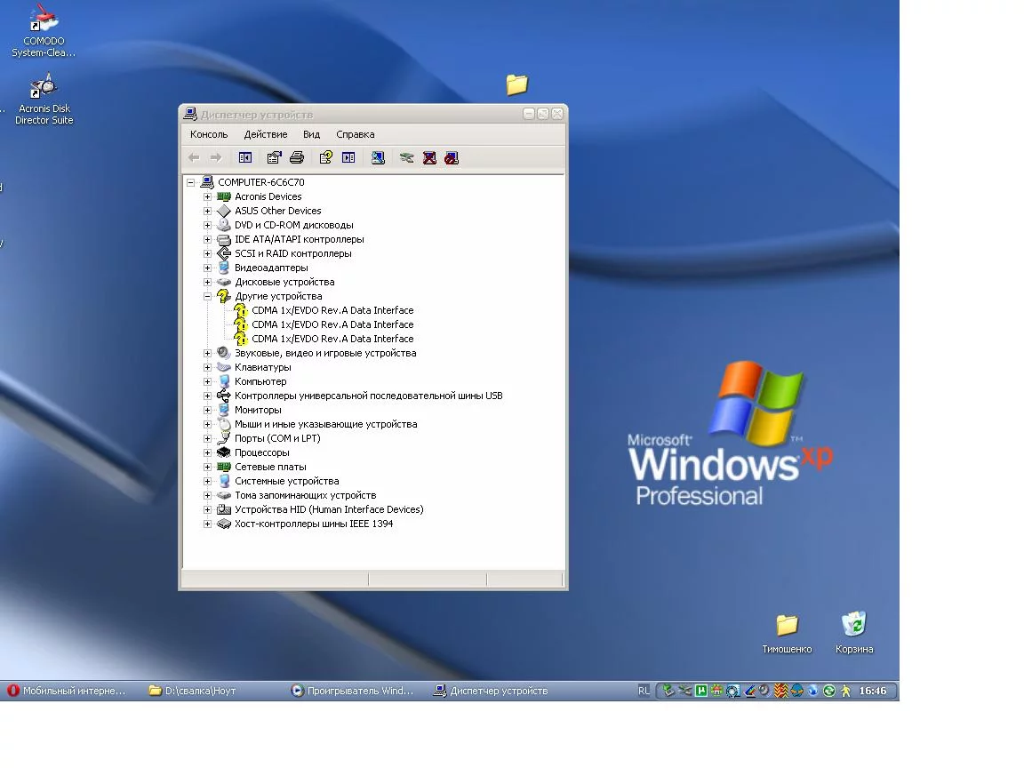Click the Help question-mark toolbar icon

click(x=325, y=157)
